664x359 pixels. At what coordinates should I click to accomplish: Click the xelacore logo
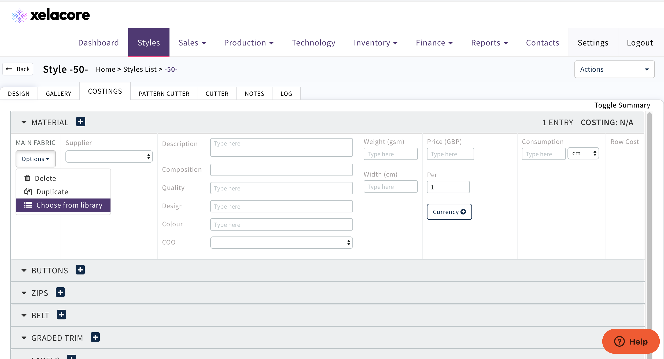51,15
